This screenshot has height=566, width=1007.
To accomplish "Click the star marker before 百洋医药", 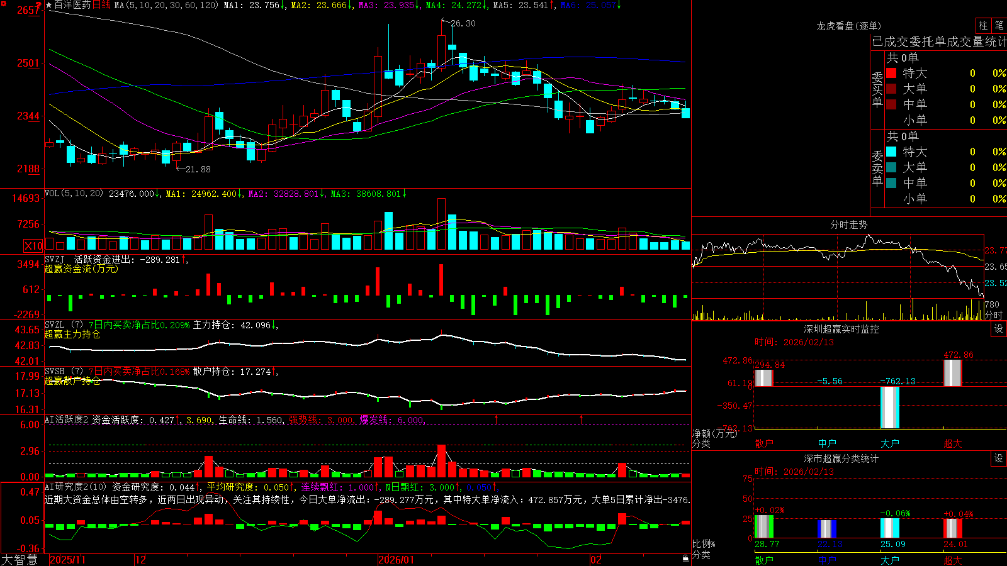I will [48, 5].
